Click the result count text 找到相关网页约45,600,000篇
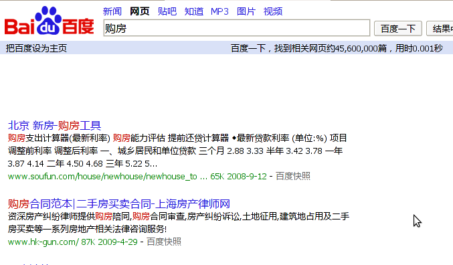This screenshot has height=265, width=453. [x=331, y=48]
